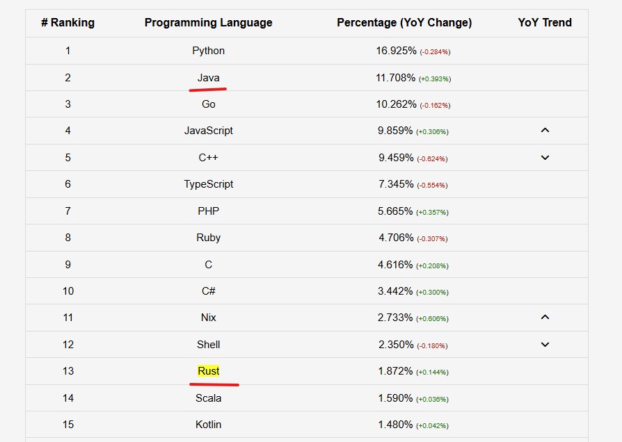
Task: Select the highlighted Rust language name
Action: (x=208, y=371)
